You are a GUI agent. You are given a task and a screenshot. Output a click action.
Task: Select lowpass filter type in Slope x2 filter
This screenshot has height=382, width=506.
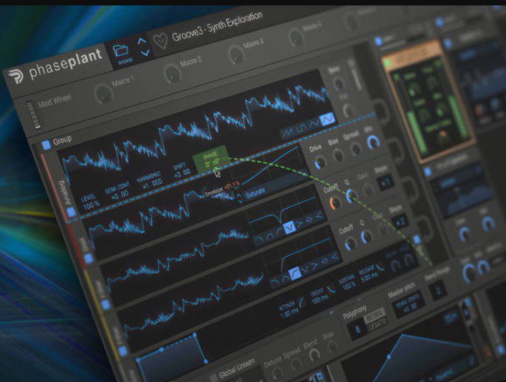pyautogui.click(x=274, y=281)
